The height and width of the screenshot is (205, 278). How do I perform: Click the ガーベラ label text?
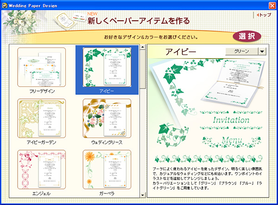coord(107,193)
